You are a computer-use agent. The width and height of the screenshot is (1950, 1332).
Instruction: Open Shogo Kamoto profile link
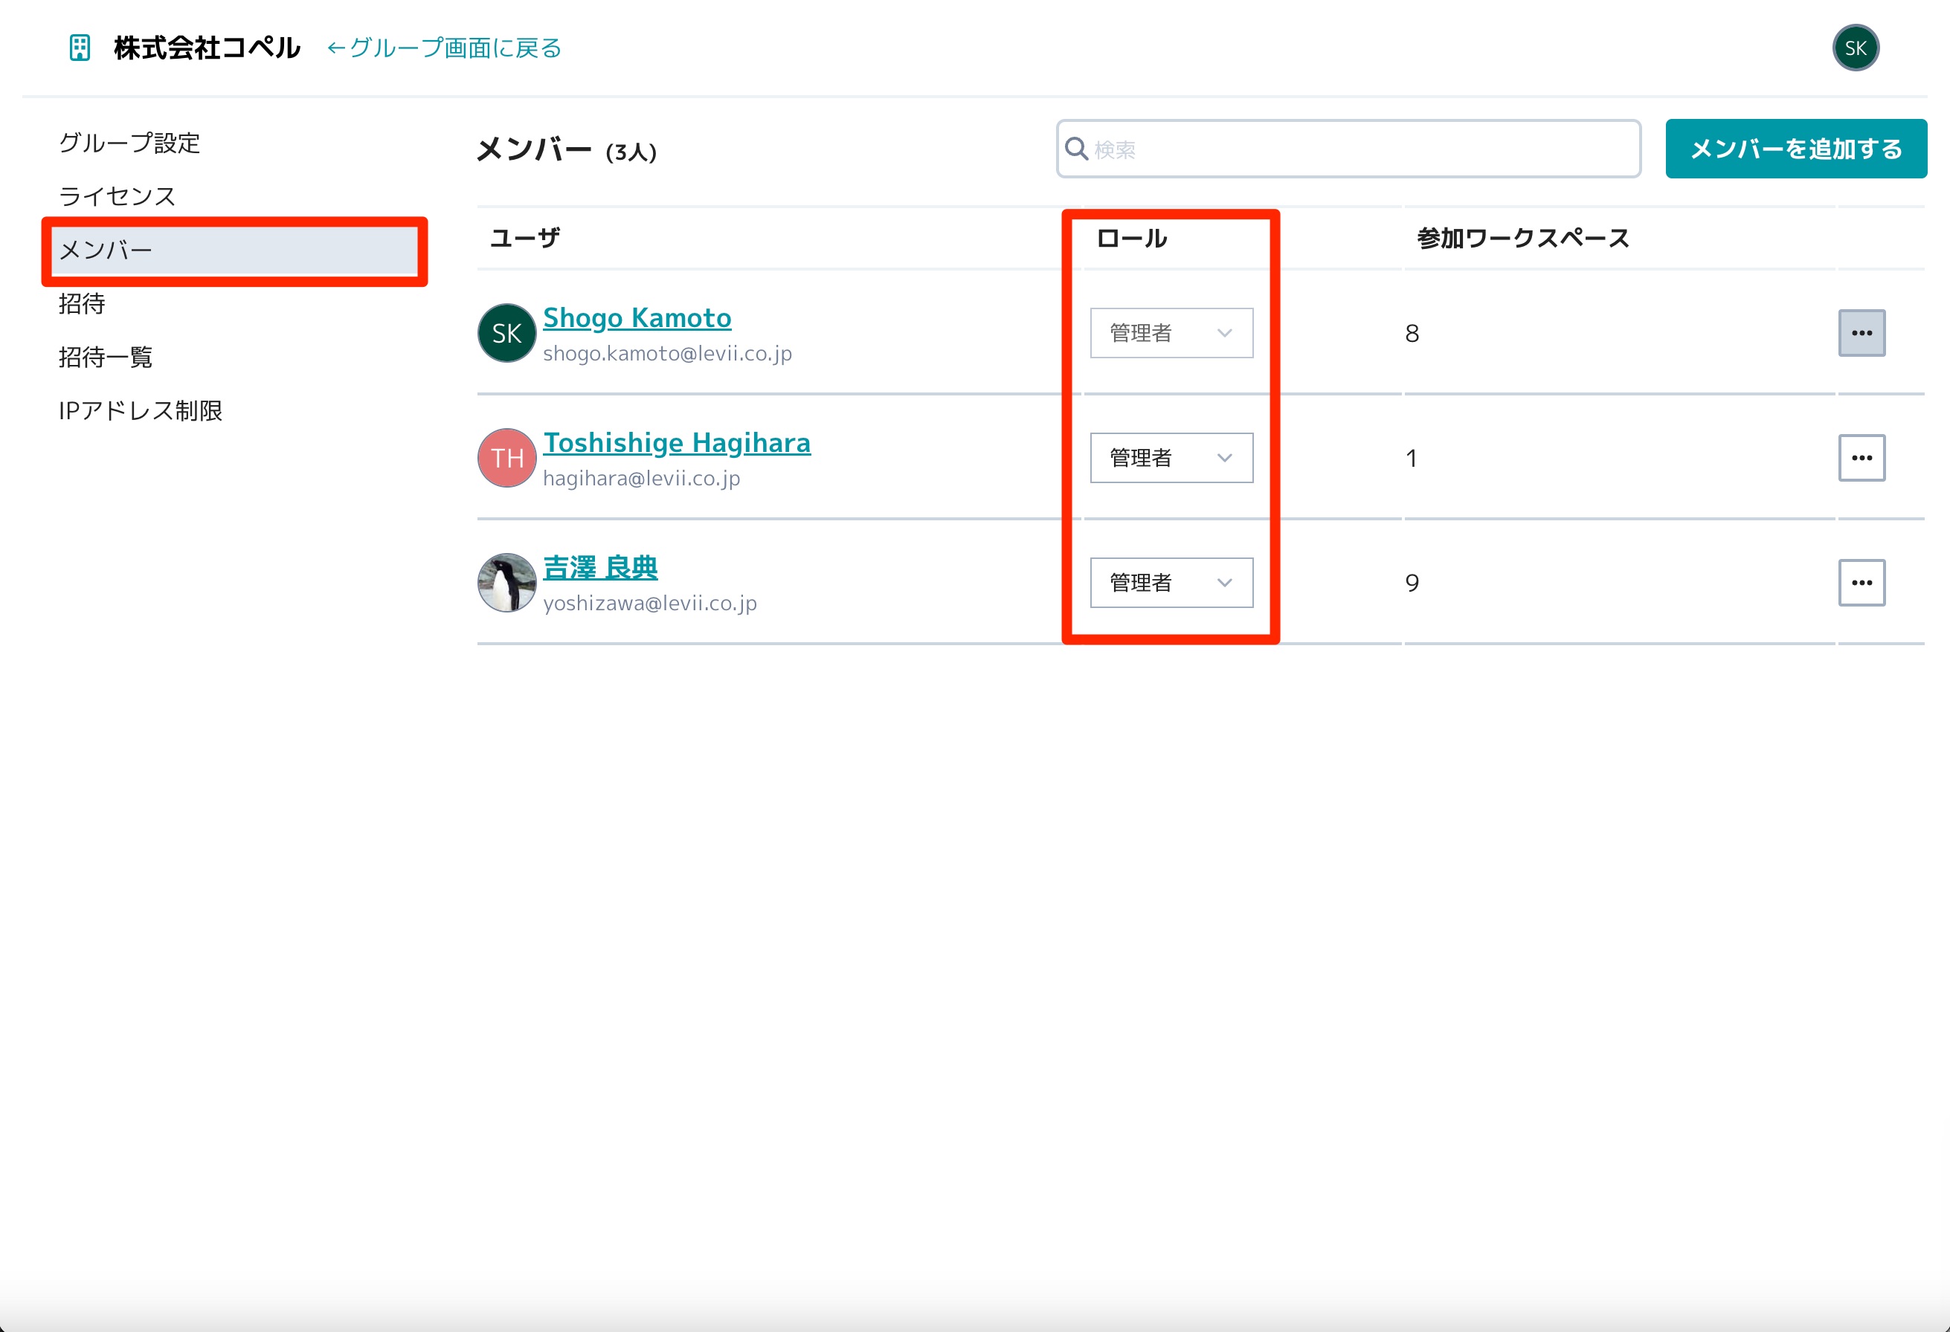[x=637, y=318]
